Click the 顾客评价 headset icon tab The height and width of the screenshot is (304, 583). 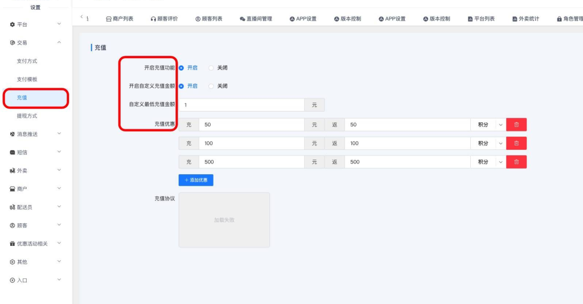[154, 19]
